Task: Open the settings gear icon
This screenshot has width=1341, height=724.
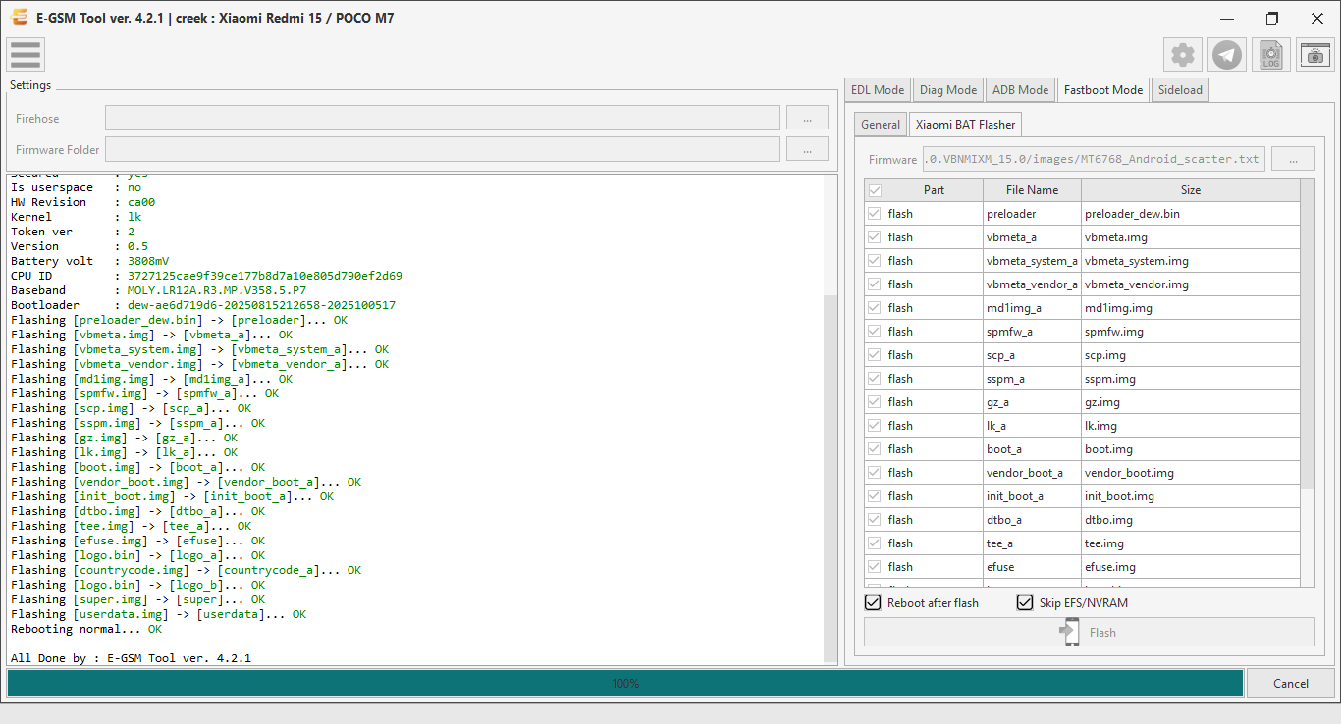Action: [1183, 55]
